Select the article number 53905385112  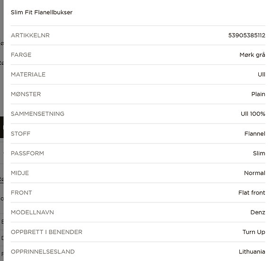pos(246,35)
